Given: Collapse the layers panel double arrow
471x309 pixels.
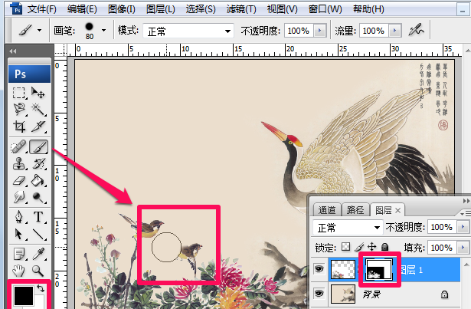Looking at the screenshot, I should point(466,201).
